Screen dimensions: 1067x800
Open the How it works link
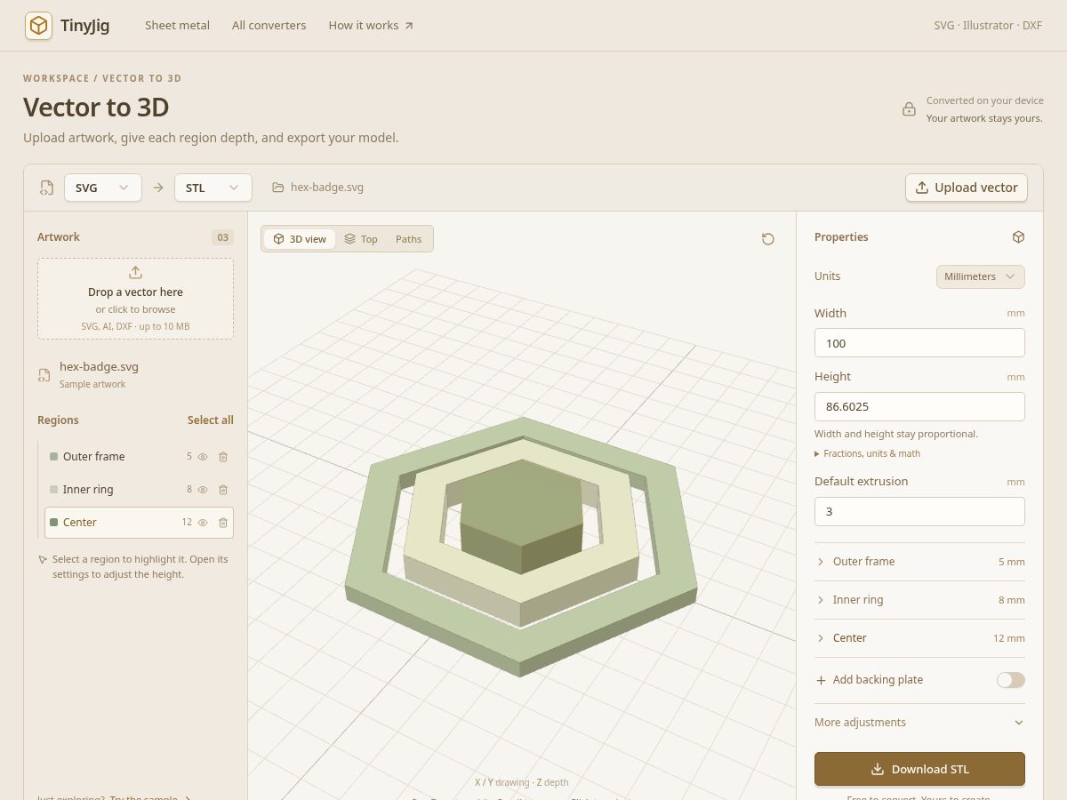pos(371,26)
